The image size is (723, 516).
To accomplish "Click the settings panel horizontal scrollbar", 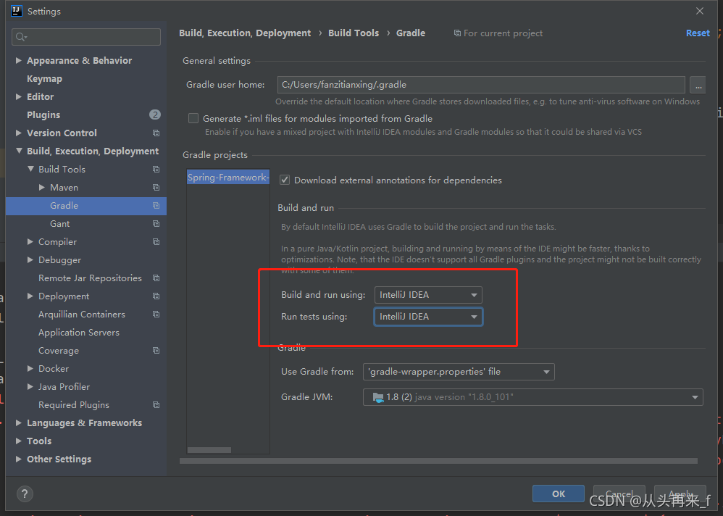I will tap(438, 461).
